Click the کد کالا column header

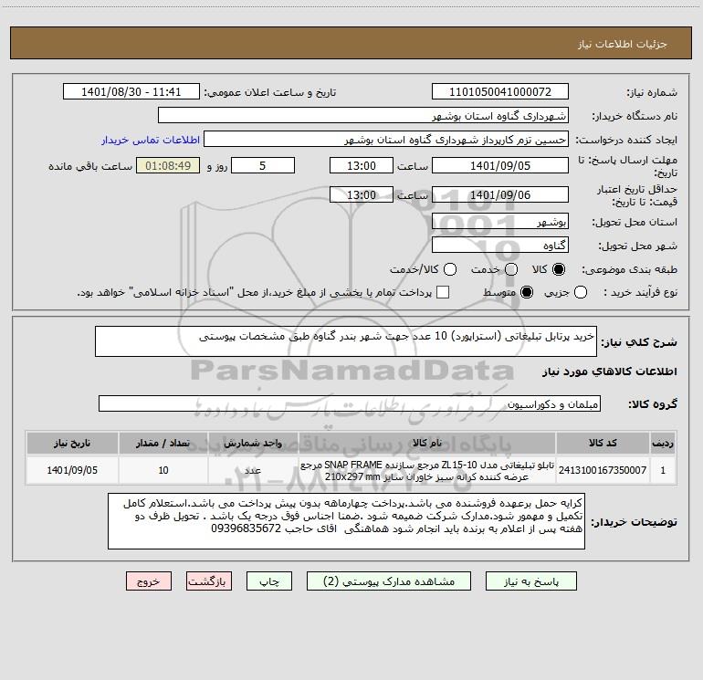tap(603, 443)
